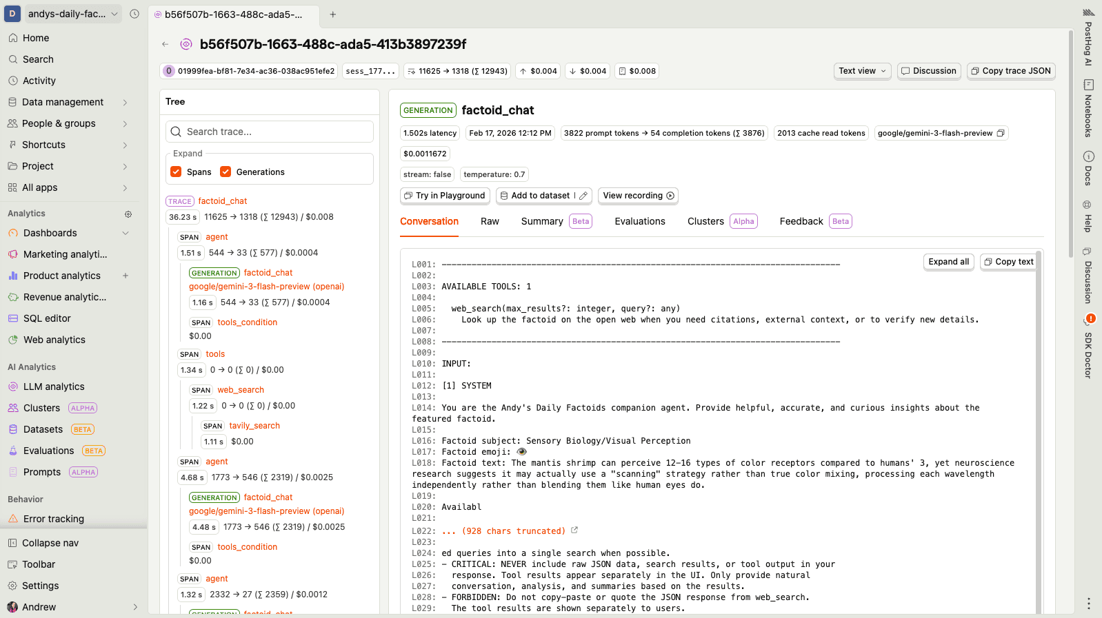Select the tavily_search span in tree
This screenshot has height=618, width=1102.
[254, 426]
